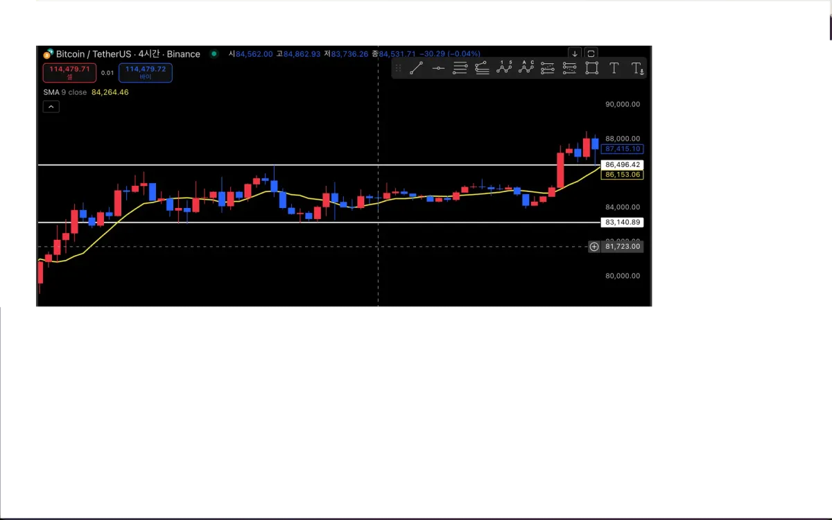Click the high price value 84,862.93

pos(302,54)
